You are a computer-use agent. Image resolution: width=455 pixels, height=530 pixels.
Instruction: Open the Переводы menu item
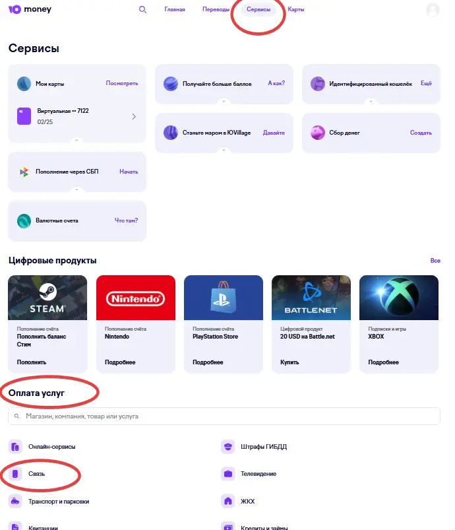pyautogui.click(x=216, y=10)
